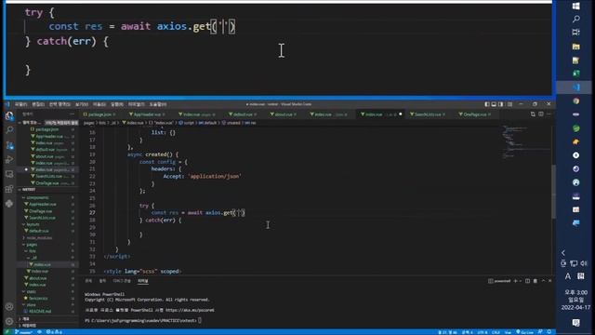Switch to the Debug Console panel tab
The height and width of the screenshot is (335, 595).
pos(122,281)
